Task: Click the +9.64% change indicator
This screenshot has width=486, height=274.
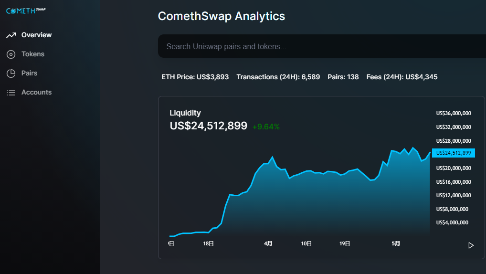Action: coord(266,127)
